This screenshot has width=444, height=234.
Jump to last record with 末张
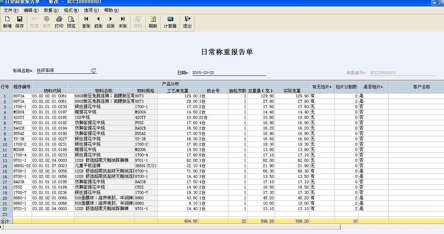tap(123, 22)
